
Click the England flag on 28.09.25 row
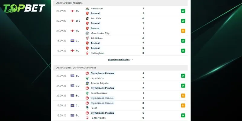(x=72, y=11)
